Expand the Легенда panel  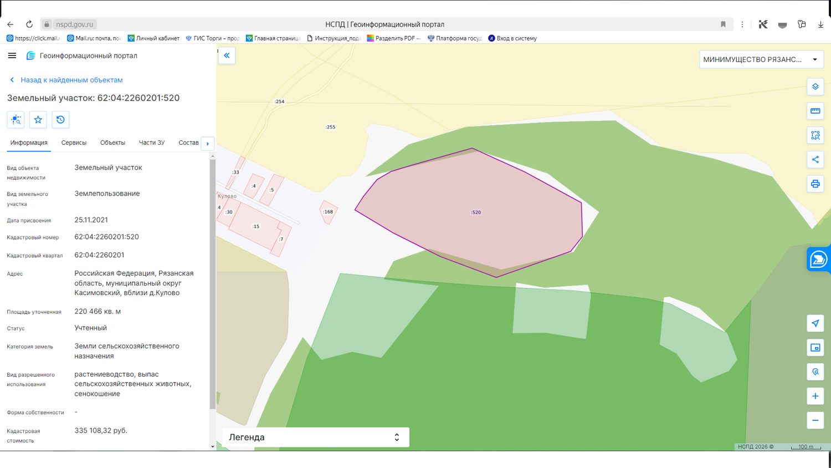[316, 437]
